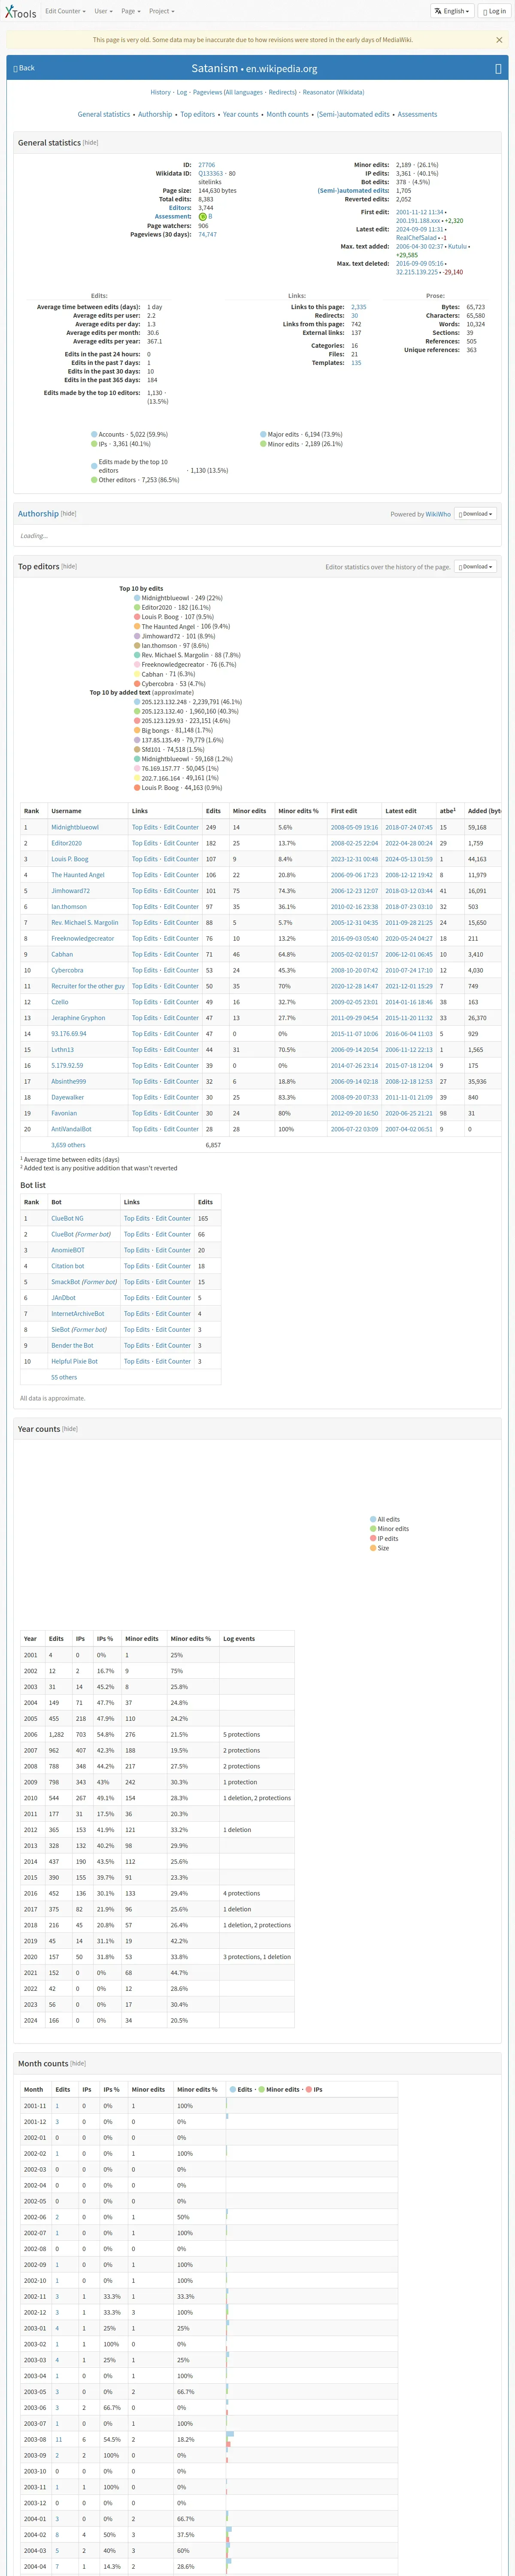Sort bot list by Edits column

[205, 1202]
